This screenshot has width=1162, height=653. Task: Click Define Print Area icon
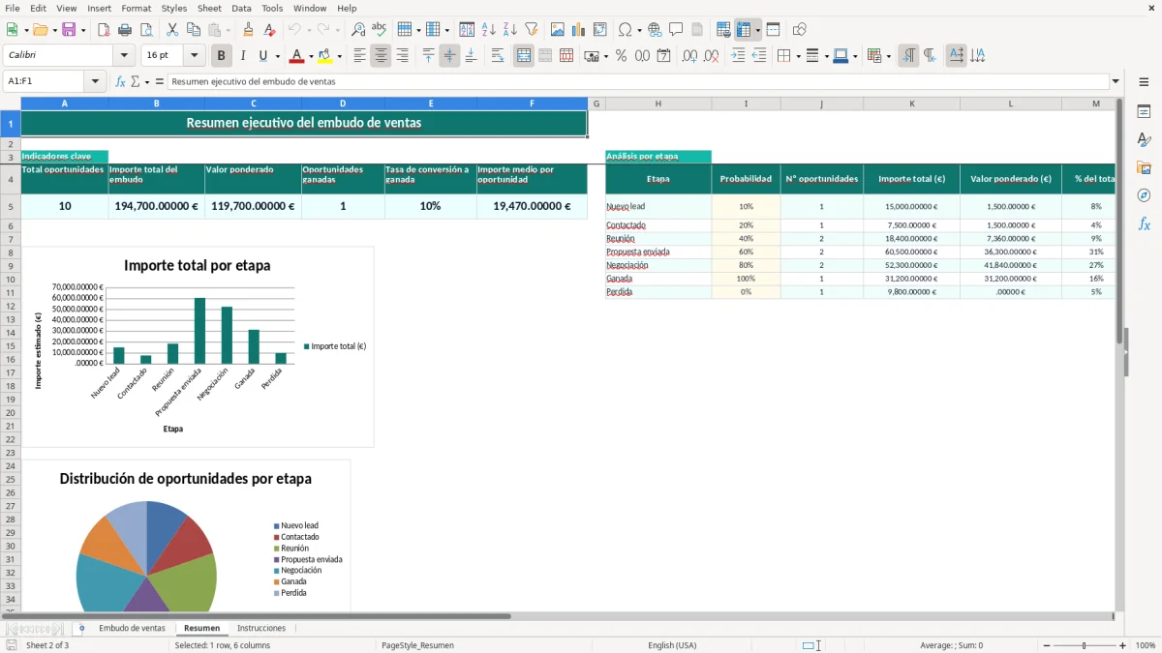point(723,30)
